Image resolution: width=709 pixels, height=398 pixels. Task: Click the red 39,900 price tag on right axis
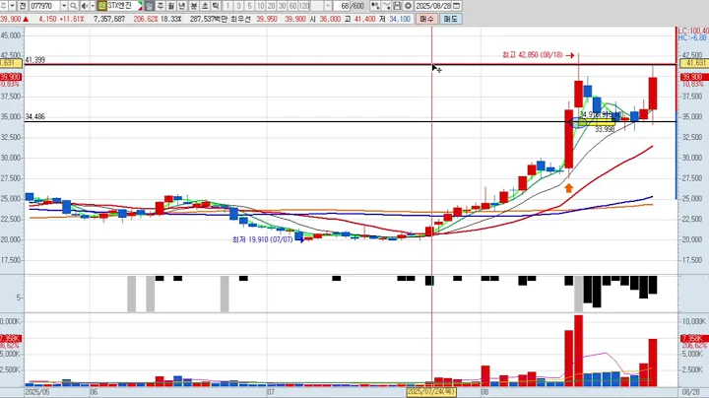692,78
